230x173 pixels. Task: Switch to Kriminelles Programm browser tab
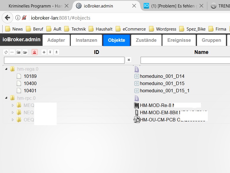coord(35,6)
